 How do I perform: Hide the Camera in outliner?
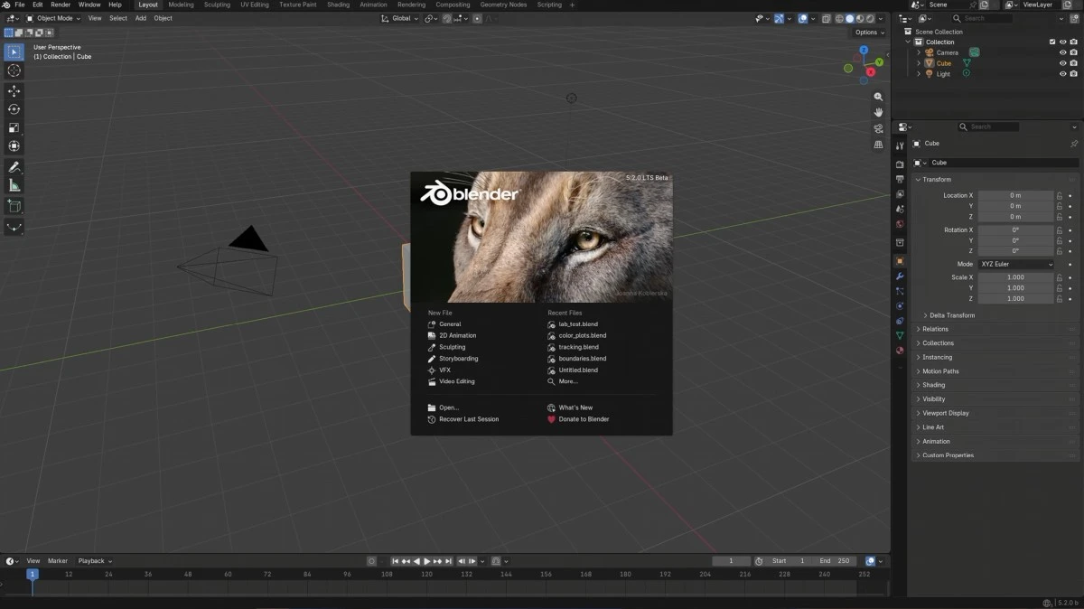pos(1062,52)
